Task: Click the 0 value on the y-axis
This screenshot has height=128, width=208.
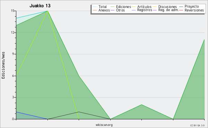Action: point(13,119)
